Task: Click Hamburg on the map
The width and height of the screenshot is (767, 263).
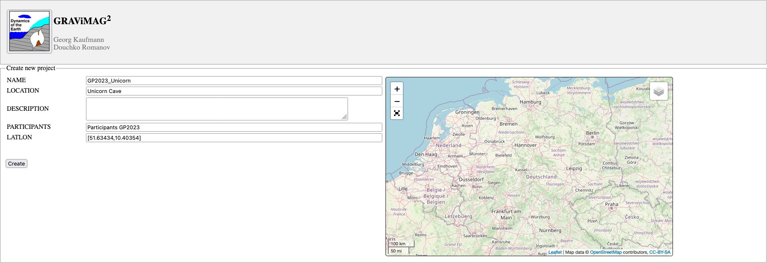Action: click(530, 102)
